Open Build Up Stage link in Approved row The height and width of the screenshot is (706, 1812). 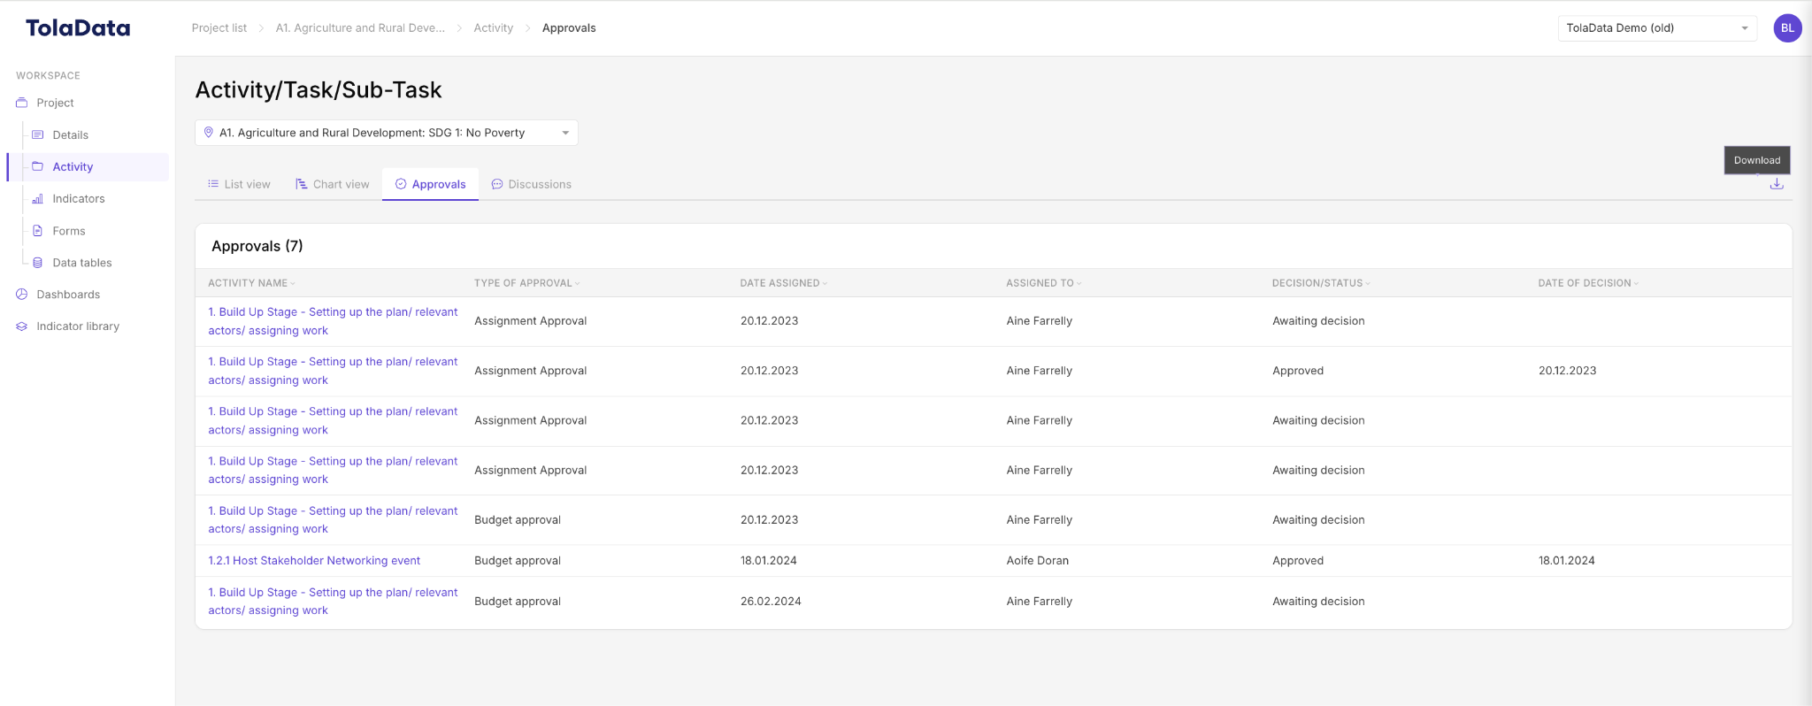(x=333, y=371)
